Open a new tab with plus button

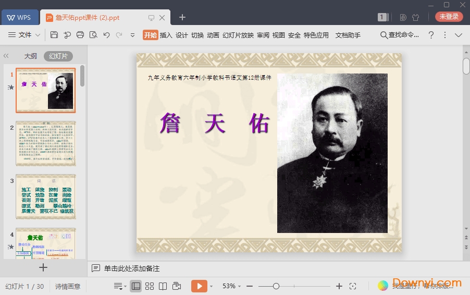(182, 17)
